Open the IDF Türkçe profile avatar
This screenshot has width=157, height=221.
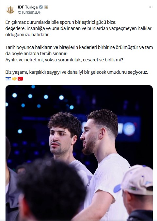(10, 10)
